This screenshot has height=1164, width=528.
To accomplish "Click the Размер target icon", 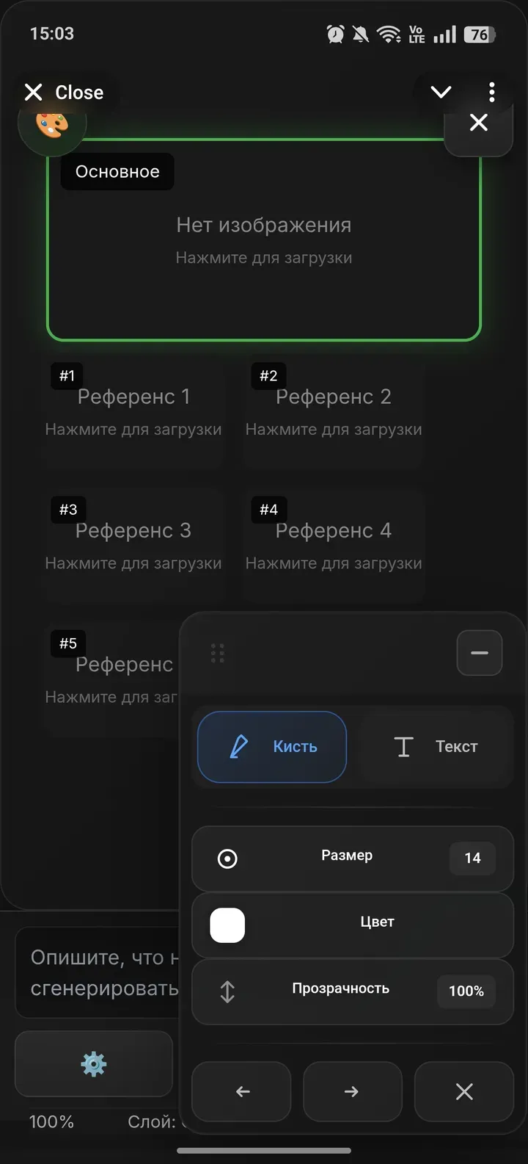I will click(x=228, y=858).
